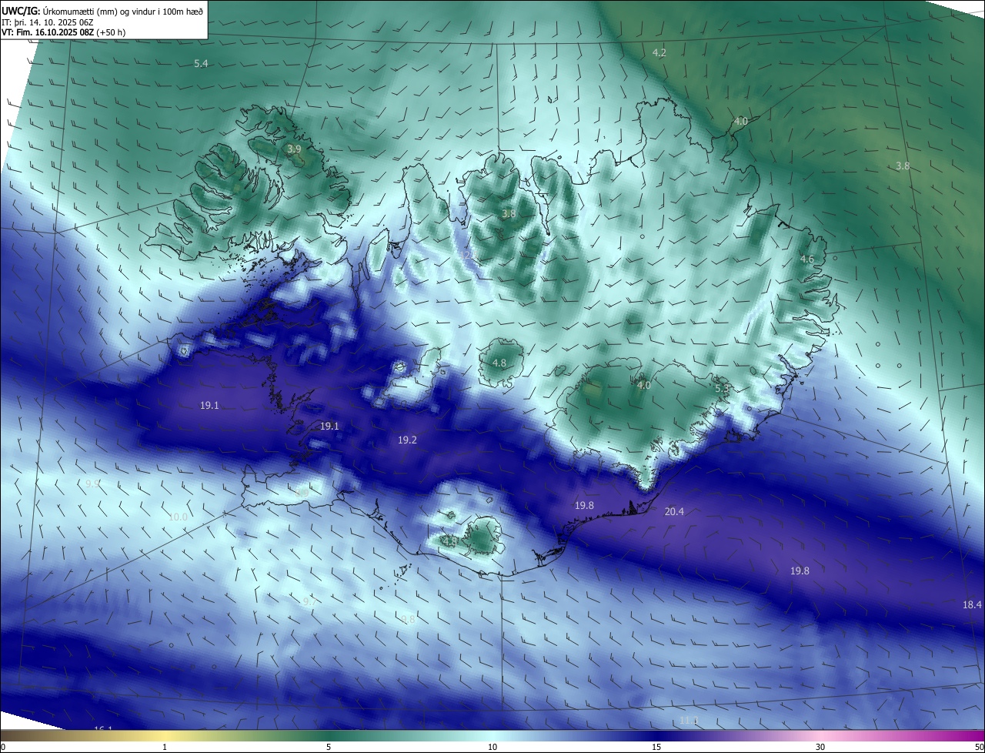Screen dimensions: 985x753
Task: Click the '1' tick on the color scale
Action: pyautogui.click(x=165, y=747)
